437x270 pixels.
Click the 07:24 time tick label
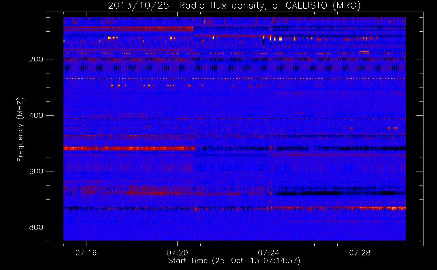tap(269, 253)
